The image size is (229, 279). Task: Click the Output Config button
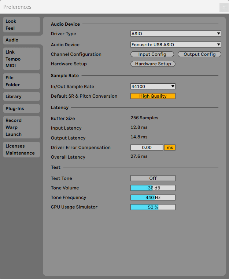pyautogui.click(x=199, y=54)
